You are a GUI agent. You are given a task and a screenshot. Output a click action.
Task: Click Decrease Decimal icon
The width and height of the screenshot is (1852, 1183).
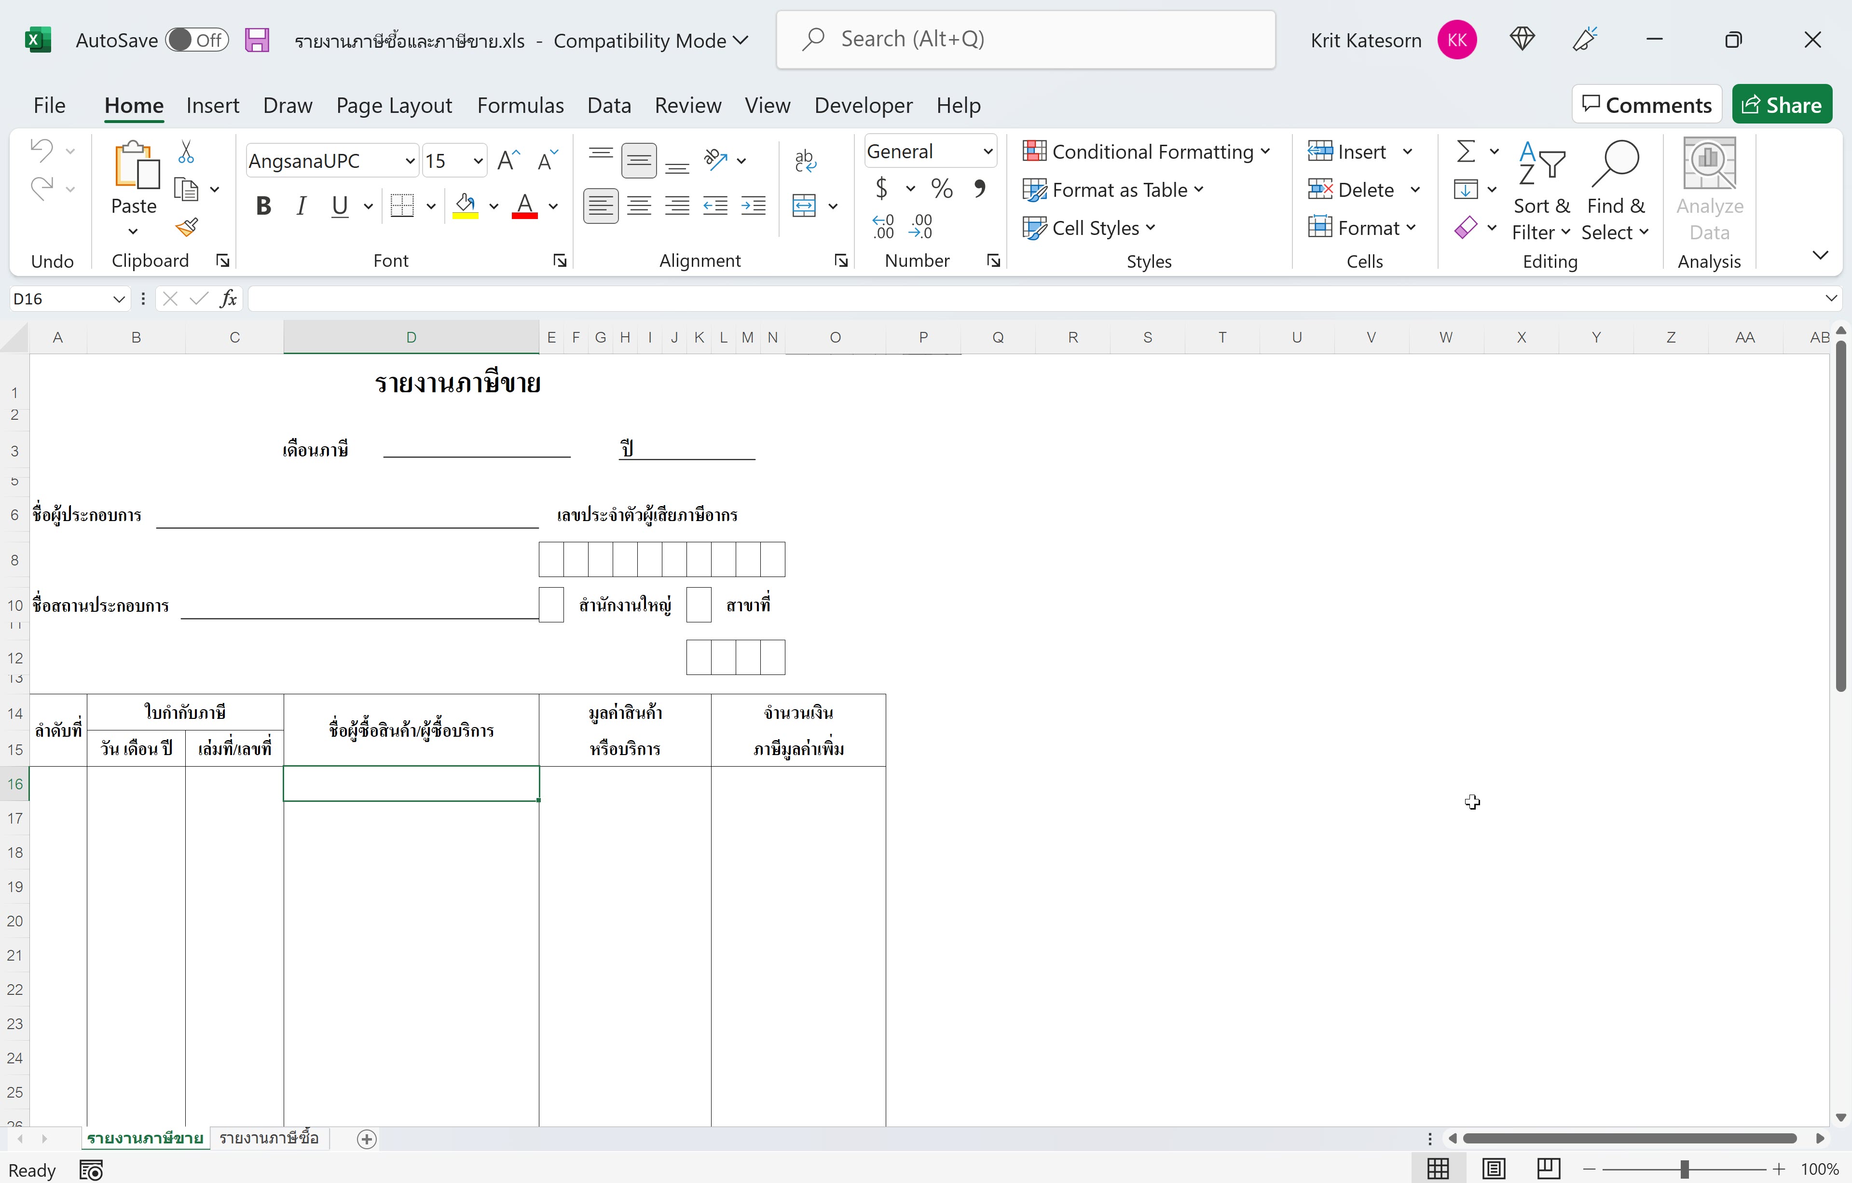[x=920, y=227]
